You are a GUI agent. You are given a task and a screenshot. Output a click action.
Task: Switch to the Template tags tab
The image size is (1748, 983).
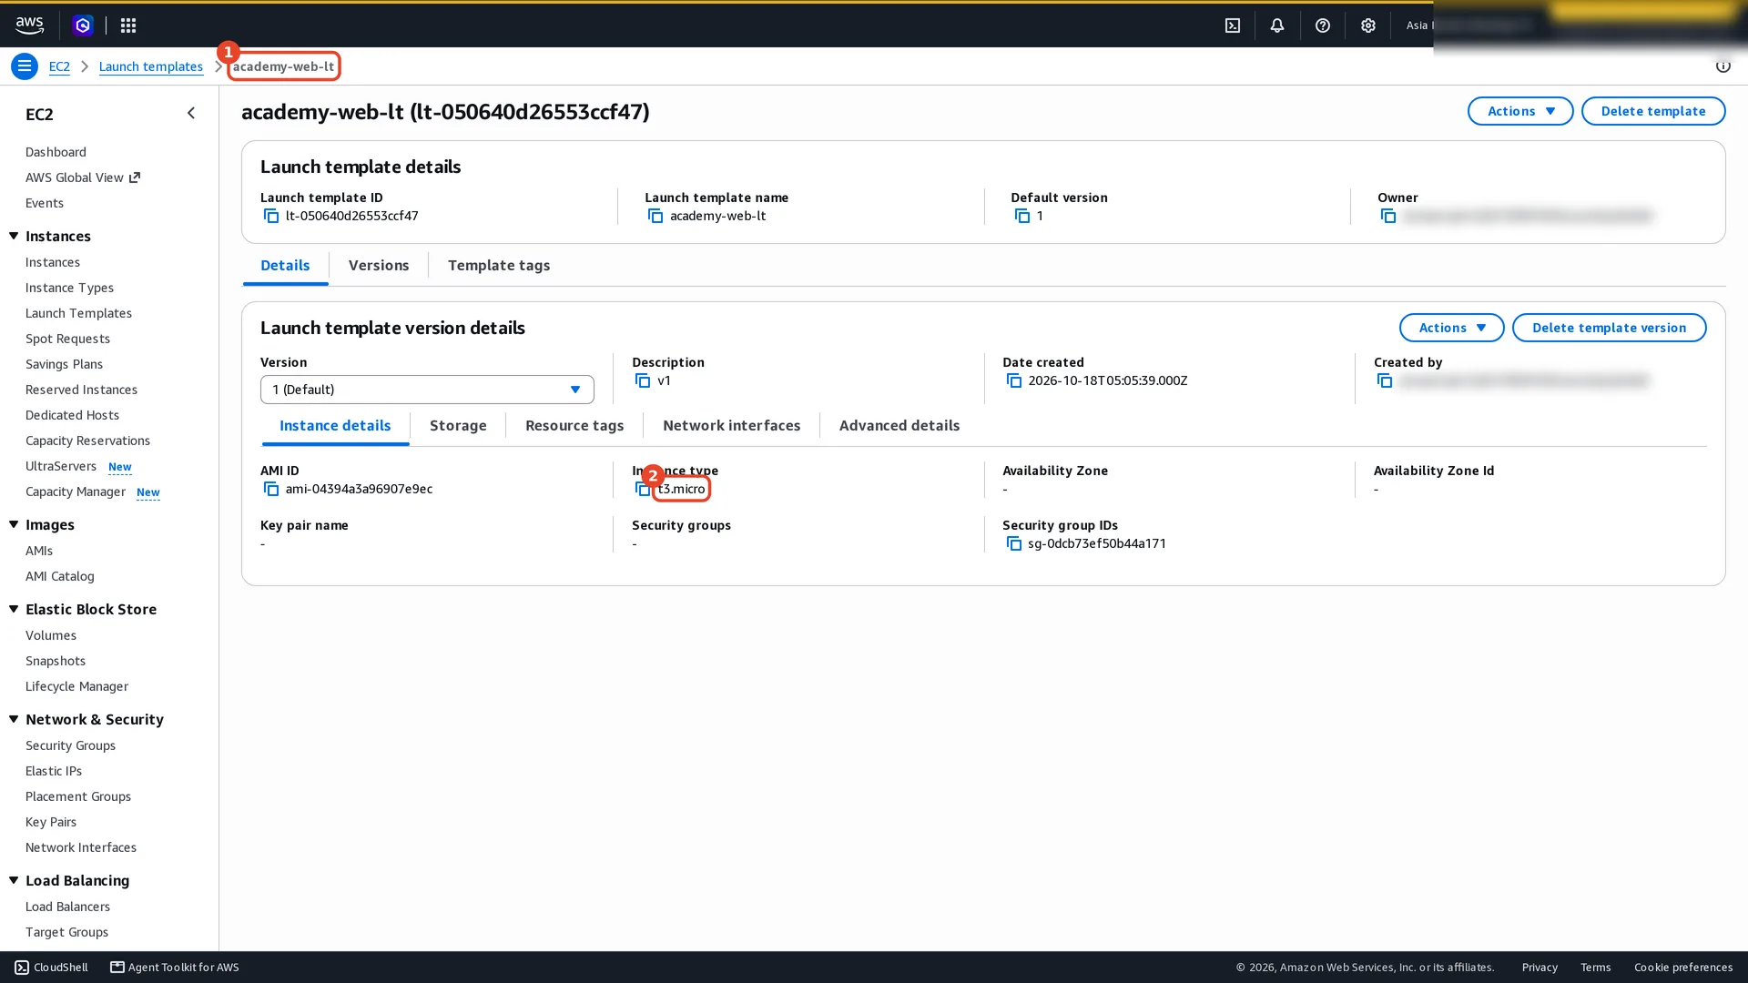[499, 265]
